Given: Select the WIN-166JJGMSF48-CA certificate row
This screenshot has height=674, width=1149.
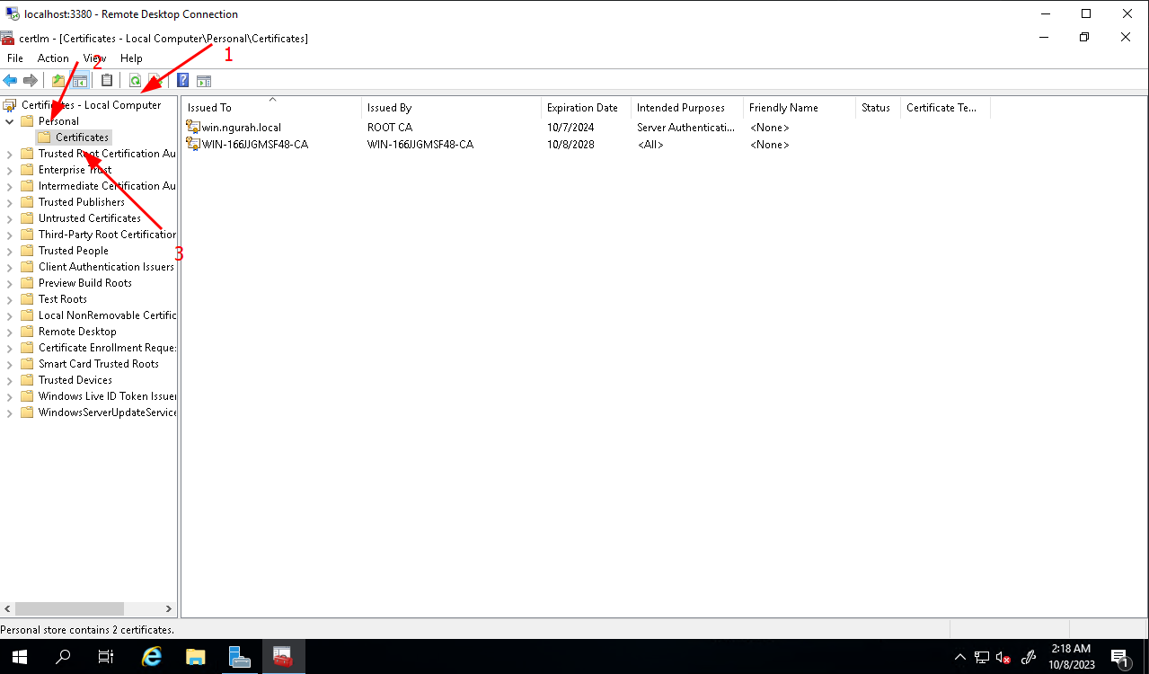Looking at the screenshot, I should [254, 145].
